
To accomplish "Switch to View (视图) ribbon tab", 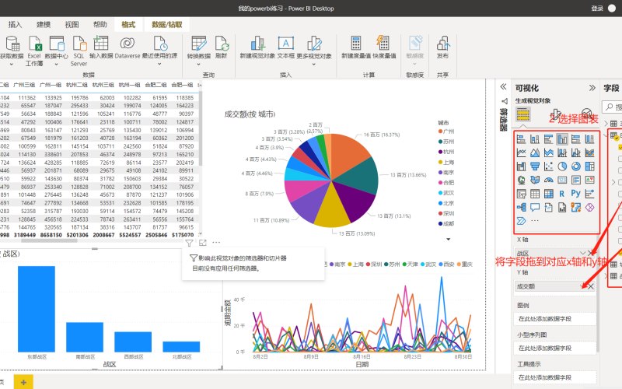I will point(72,25).
